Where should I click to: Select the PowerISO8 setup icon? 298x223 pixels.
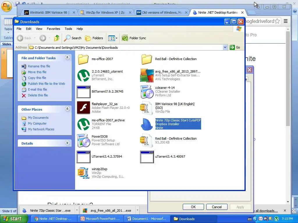[x=83, y=141]
